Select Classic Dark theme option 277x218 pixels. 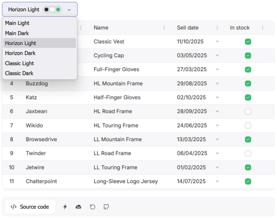click(39, 73)
